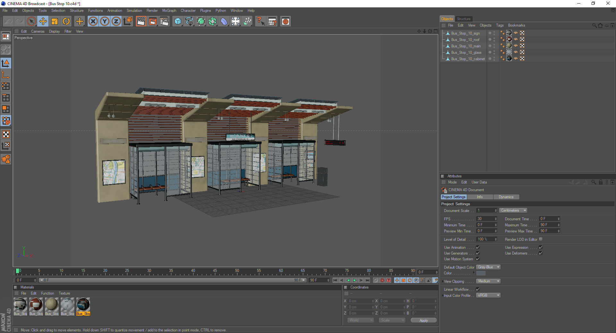Go to end of animation
616x333 pixels.
pyautogui.click(x=368, y=280)
